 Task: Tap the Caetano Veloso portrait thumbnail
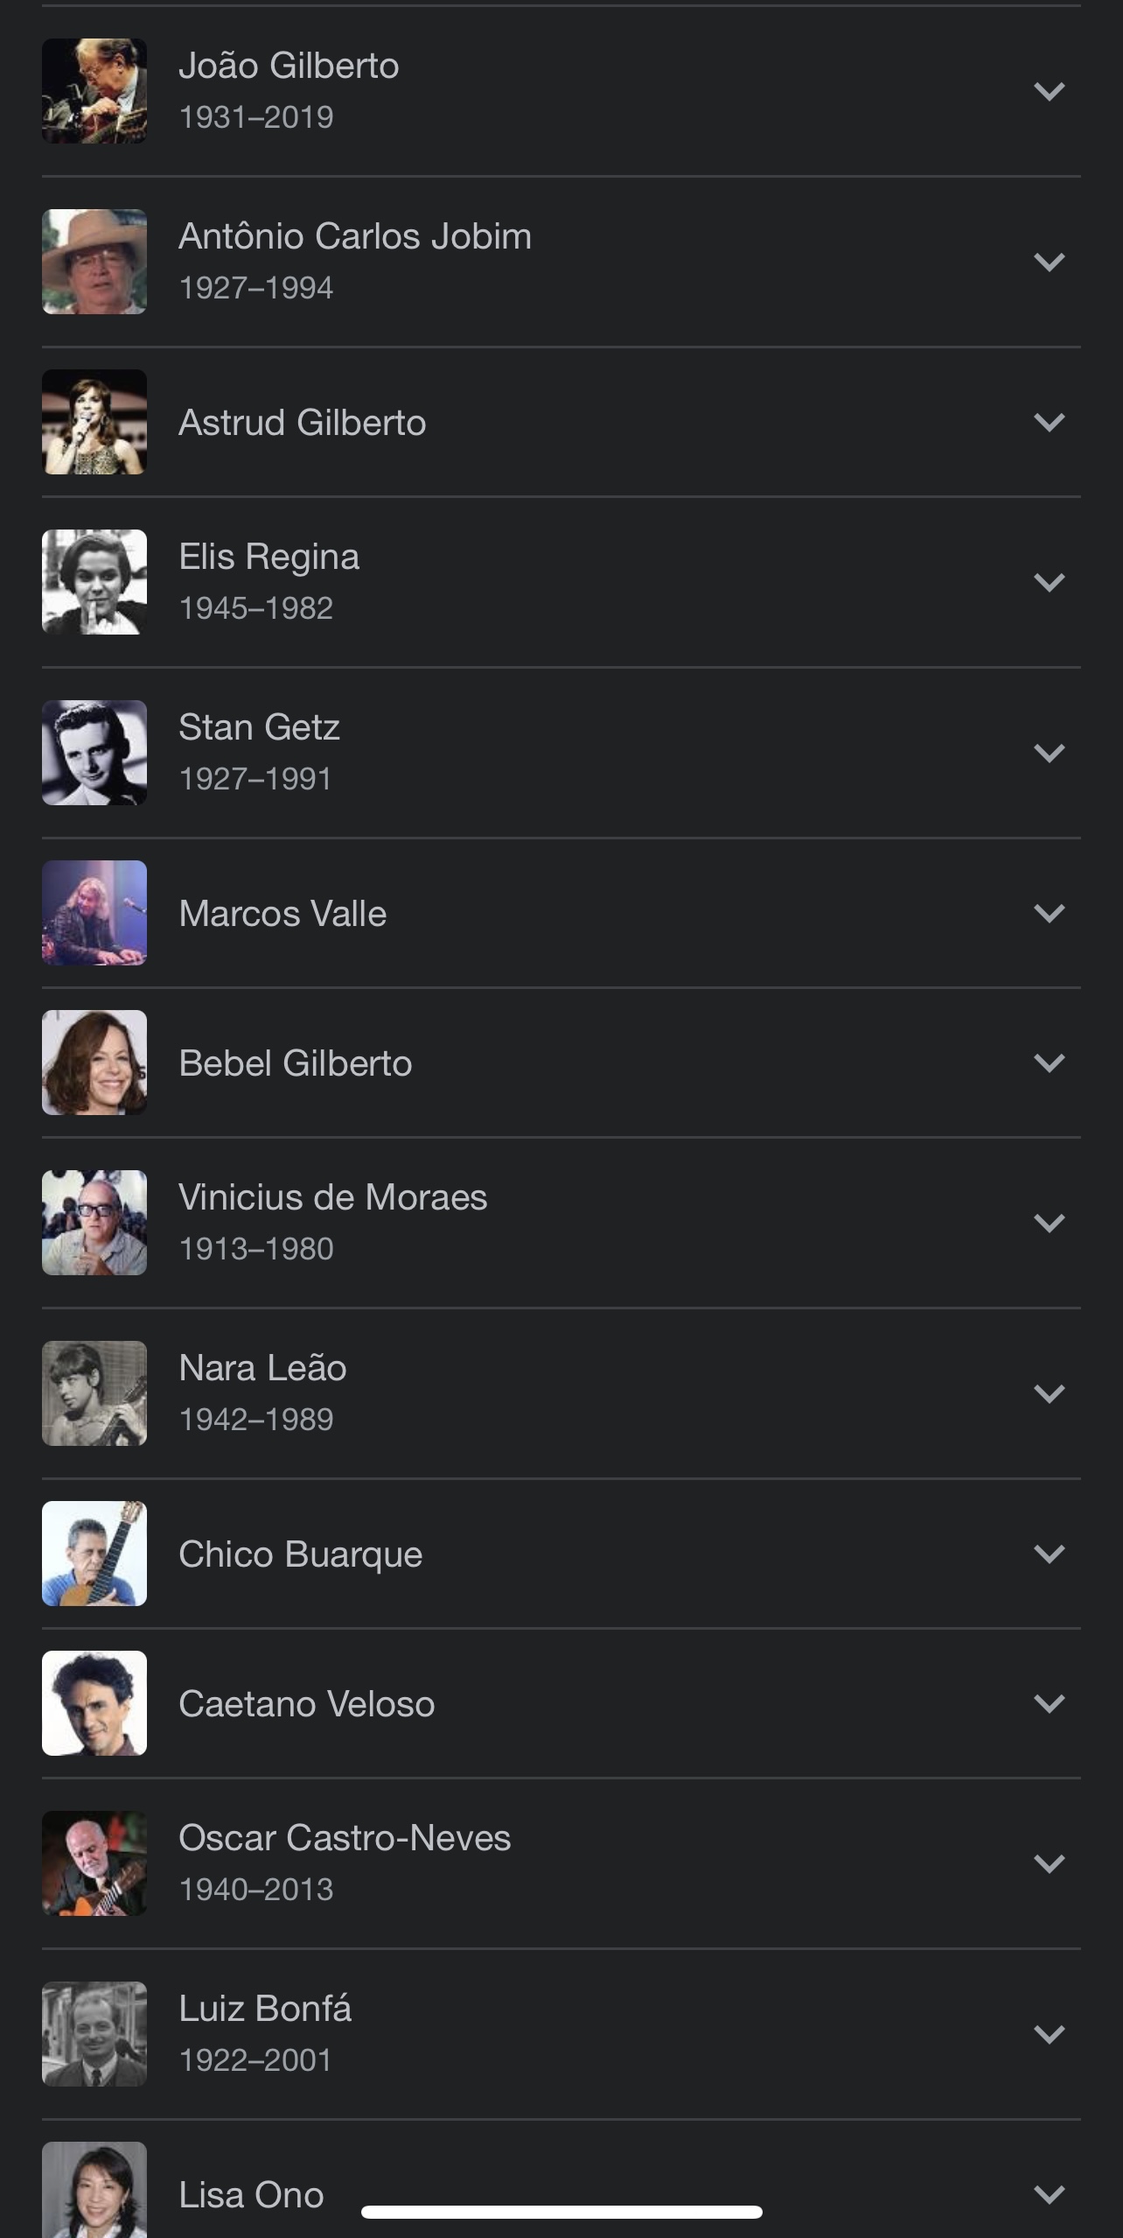pyautogui.click(x=94, y=1703)
